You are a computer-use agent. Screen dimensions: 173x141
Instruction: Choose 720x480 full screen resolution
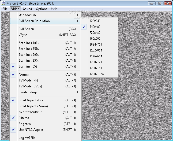pos(99,33)
